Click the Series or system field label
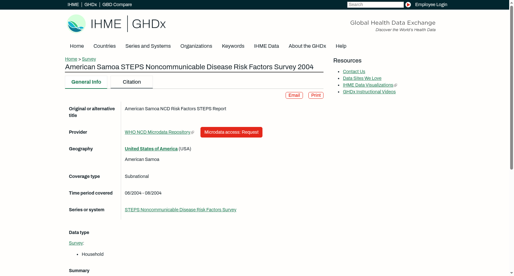The image size is (514, 276). click(87, 210)
